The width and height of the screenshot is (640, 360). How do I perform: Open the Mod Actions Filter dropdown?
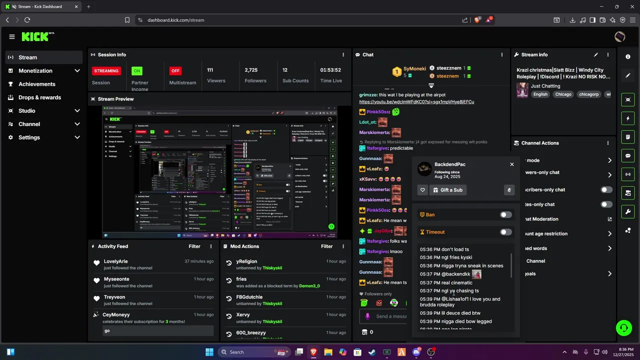click(x=326, y=246)
